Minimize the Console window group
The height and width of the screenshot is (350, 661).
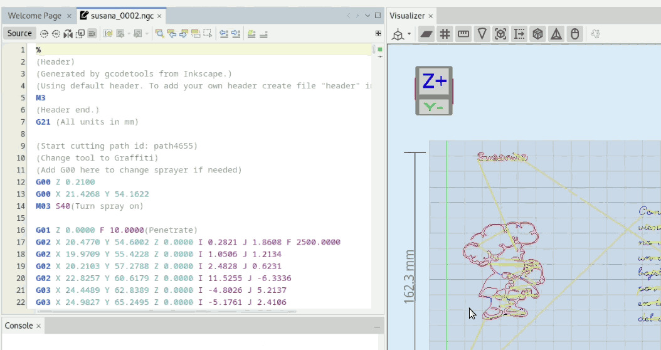[x=377, y=327]
